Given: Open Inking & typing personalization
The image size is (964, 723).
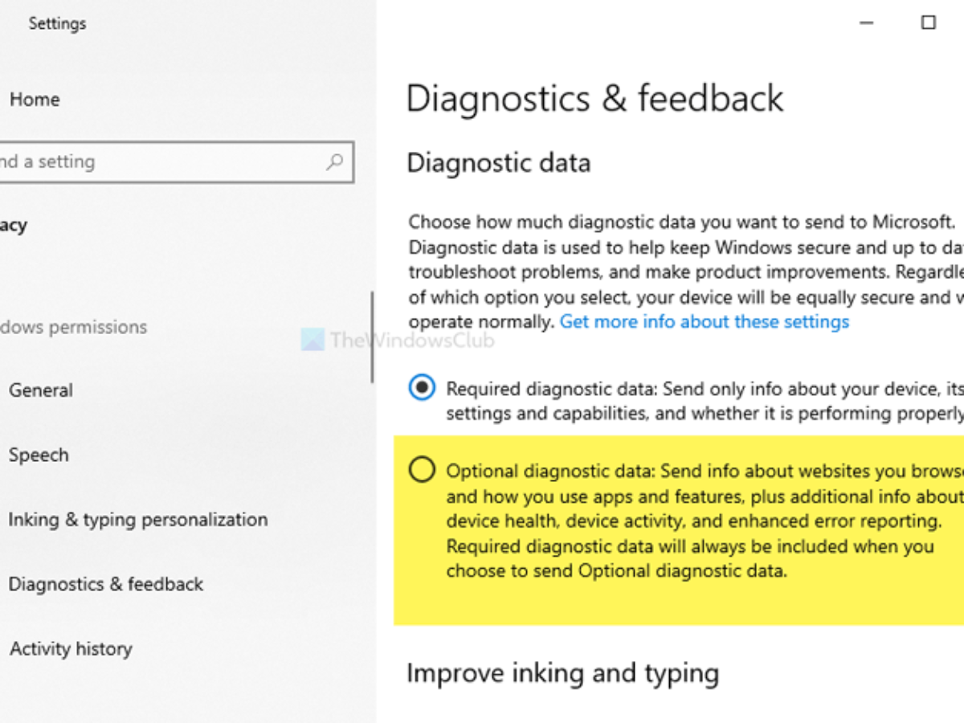Looking at the screenshot, I should pyautogui.click(x=138, y=520).
